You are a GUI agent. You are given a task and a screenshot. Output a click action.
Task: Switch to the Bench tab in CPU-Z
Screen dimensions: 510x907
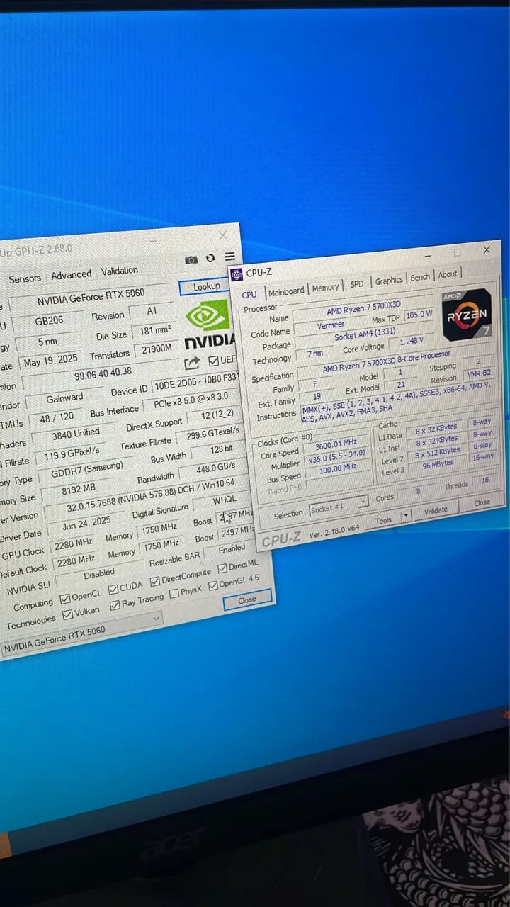click(420, 278)
